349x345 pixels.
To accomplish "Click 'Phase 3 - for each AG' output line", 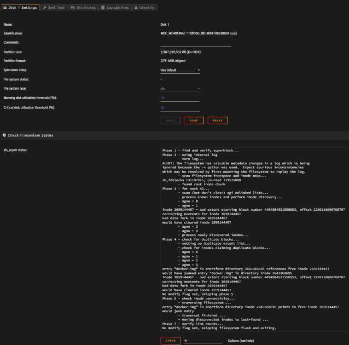I will 186,189.
